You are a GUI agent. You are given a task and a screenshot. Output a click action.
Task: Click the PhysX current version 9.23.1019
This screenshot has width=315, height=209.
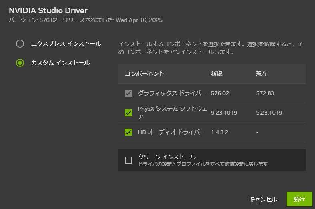269,113
